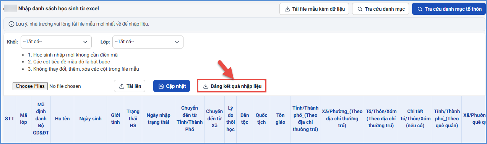The height and width of the screenshot is (144, 487).
Task: Click the No file chosen text
Action: (x=65, y=86)
